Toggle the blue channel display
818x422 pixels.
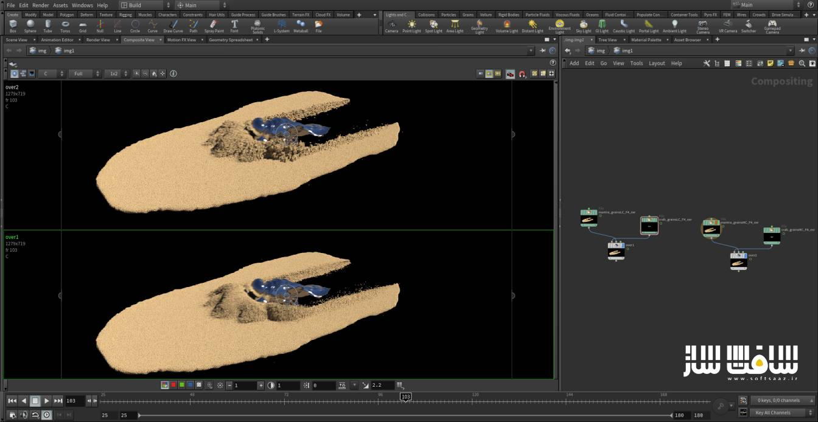click(x=190, y=386)
